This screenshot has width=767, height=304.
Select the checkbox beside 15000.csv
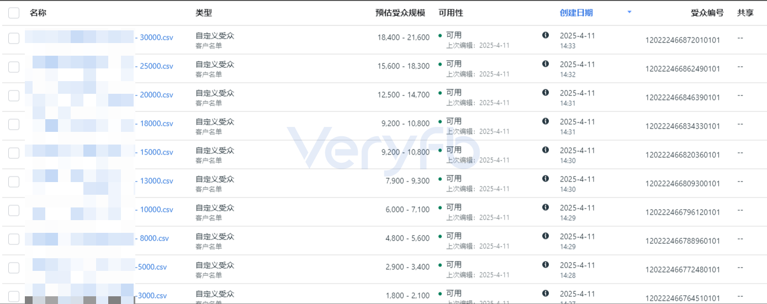pos(14,153)
